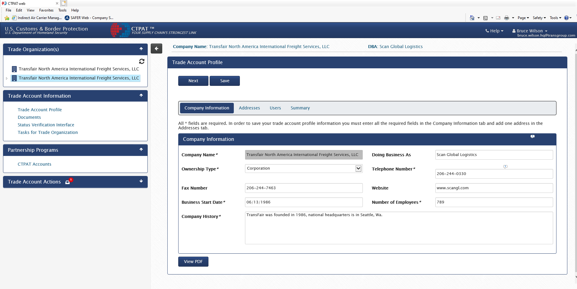Expand the Bruce Wilson user menu
This screenshot has height=289, width=577.
(530, 31)
